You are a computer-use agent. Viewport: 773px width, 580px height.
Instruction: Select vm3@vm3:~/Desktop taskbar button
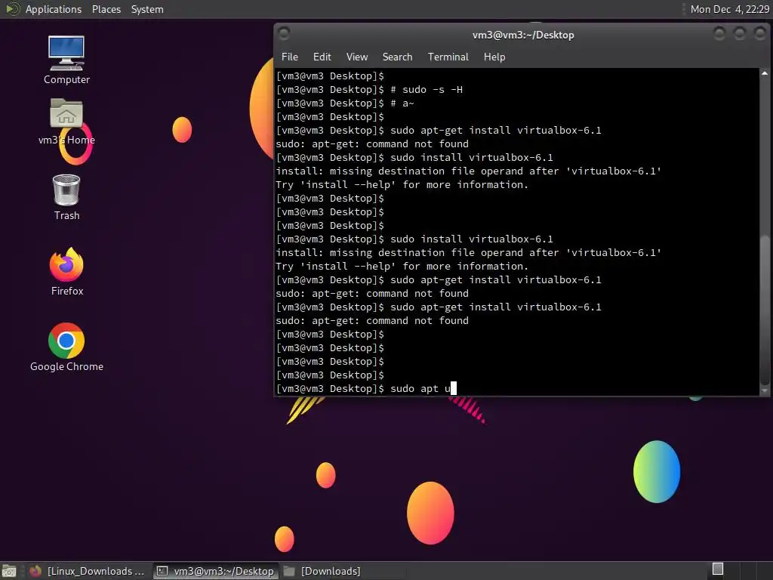pos(215,571)
